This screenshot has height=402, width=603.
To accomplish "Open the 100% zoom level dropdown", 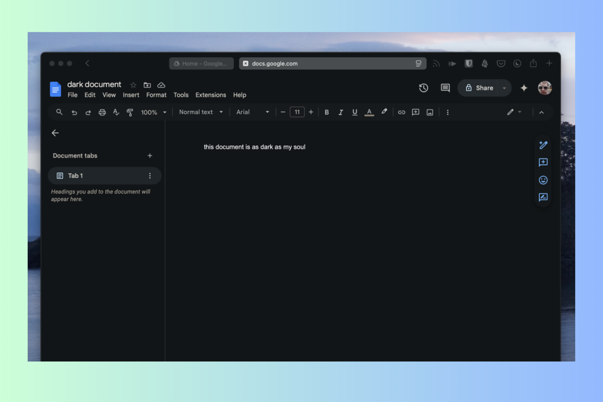I will pyautogui.click(x=153, y=112).
